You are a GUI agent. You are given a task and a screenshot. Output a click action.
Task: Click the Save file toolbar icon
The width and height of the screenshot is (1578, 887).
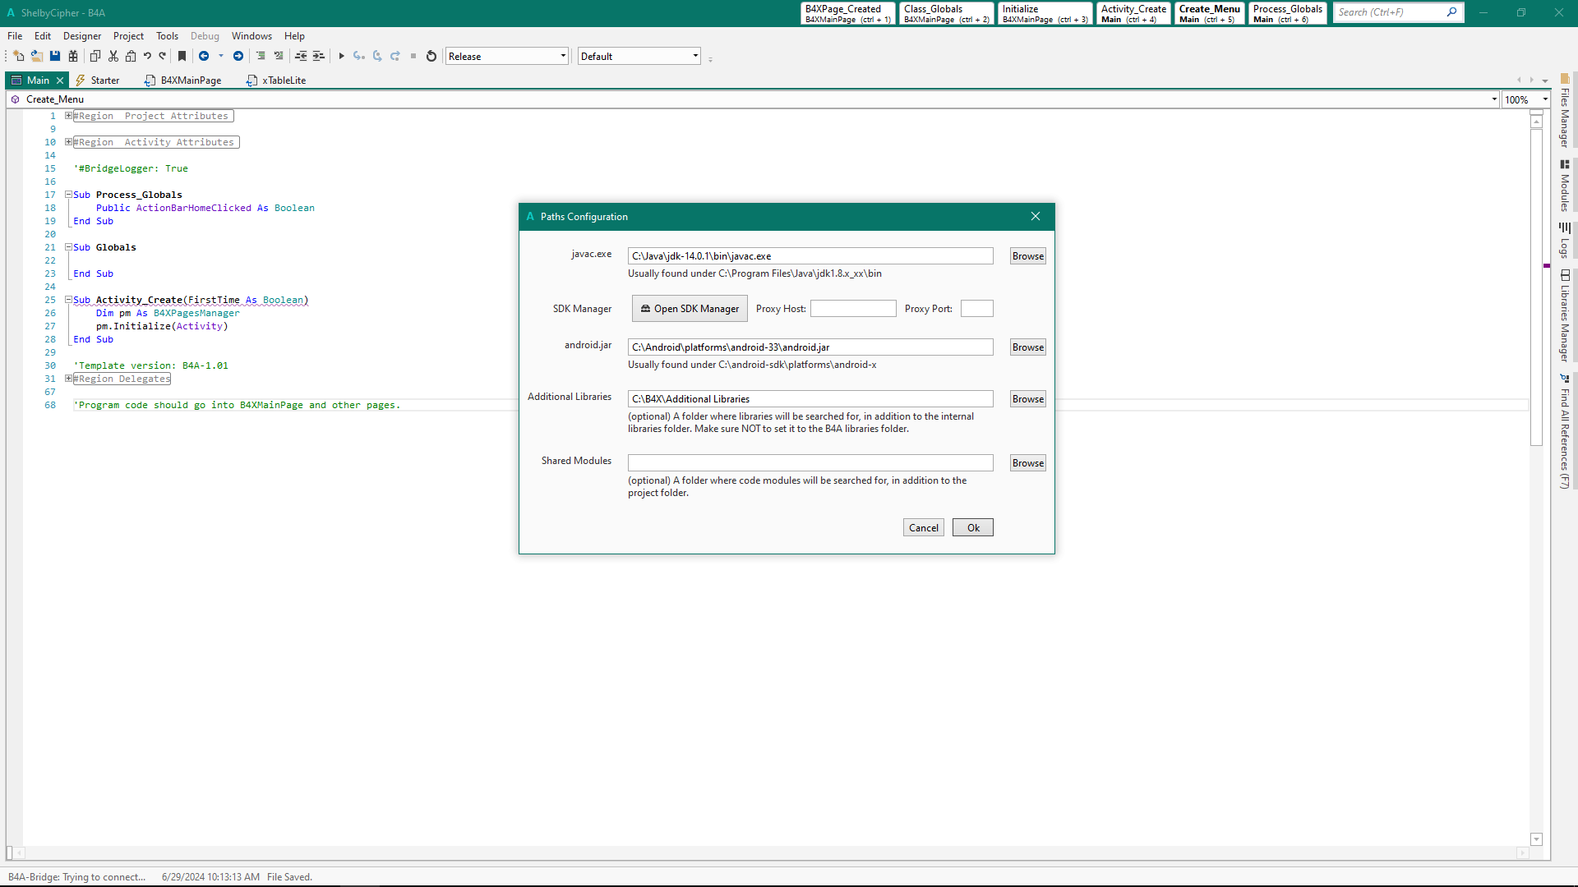55,56
